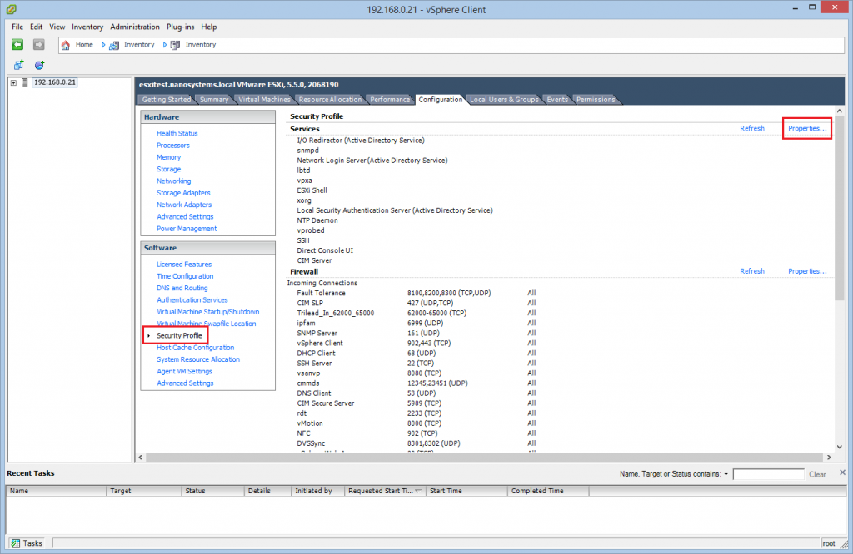Expand the 192.168.0.21 host tree node
Viewport: 853px width, 554px height.
click(12, 82)
